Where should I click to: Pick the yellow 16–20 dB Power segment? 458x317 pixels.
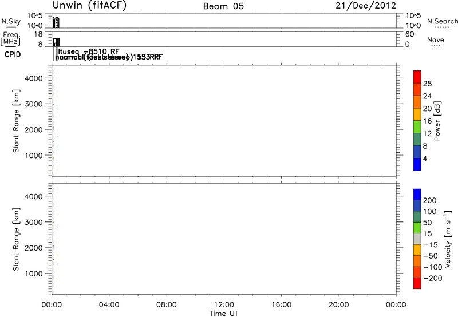click(x=417, y=114)
